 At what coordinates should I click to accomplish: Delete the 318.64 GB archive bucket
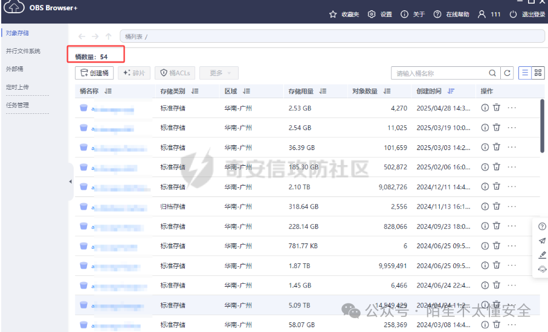click(497, 206)
